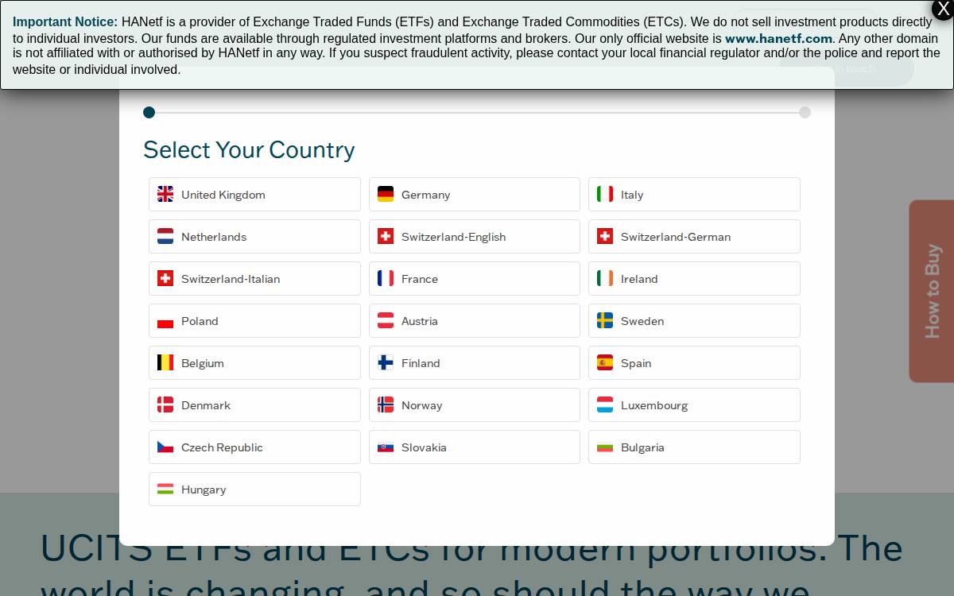Pick the Denmark country label

206,405
